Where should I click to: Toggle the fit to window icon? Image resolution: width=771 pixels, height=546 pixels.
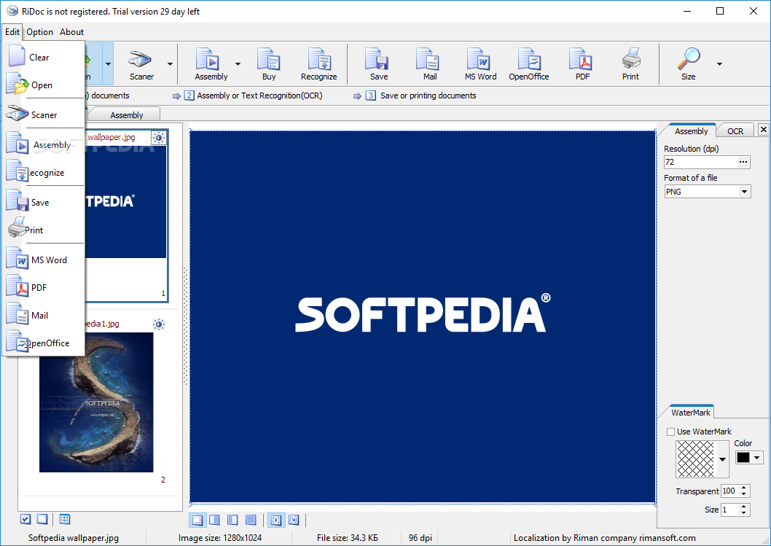tap(276, 520)
